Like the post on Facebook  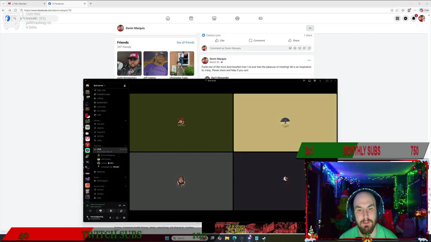[220, 40]
